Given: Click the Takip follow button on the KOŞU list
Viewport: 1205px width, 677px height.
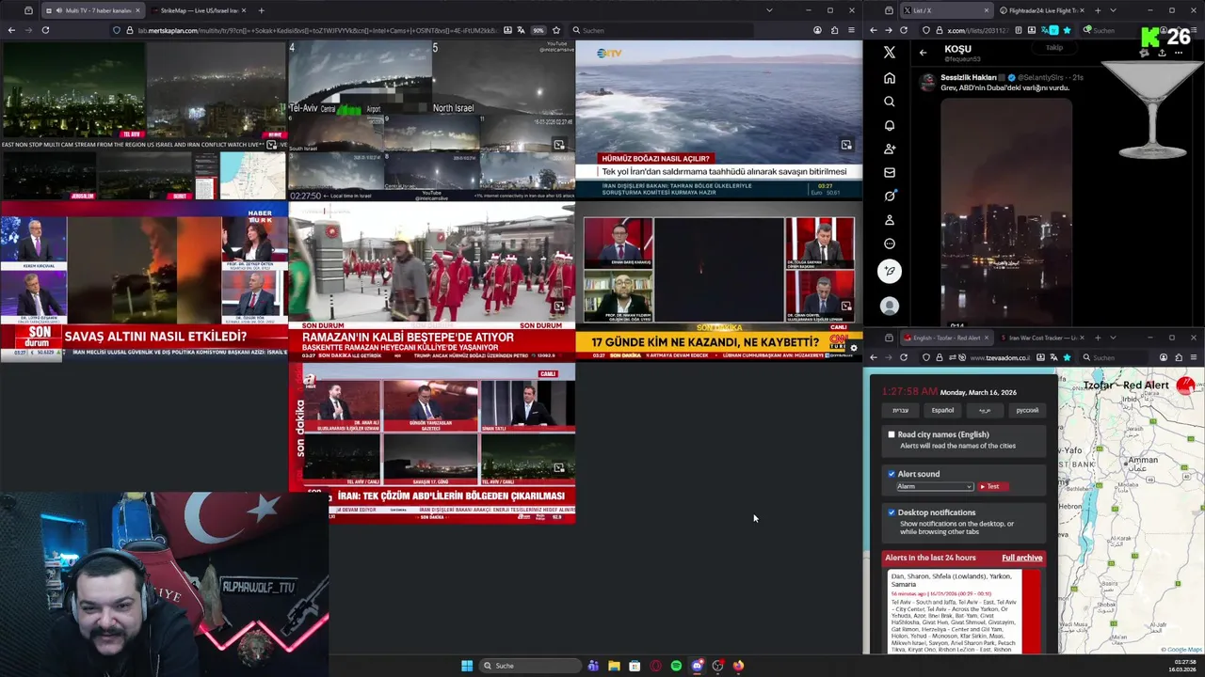Looking at the screenshot, I should tap(1054, 48).
